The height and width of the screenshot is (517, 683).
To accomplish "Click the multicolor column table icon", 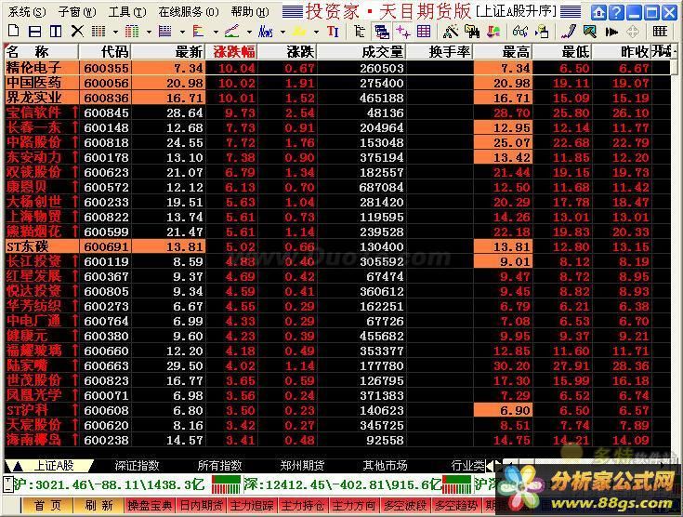I will (132, 32).
